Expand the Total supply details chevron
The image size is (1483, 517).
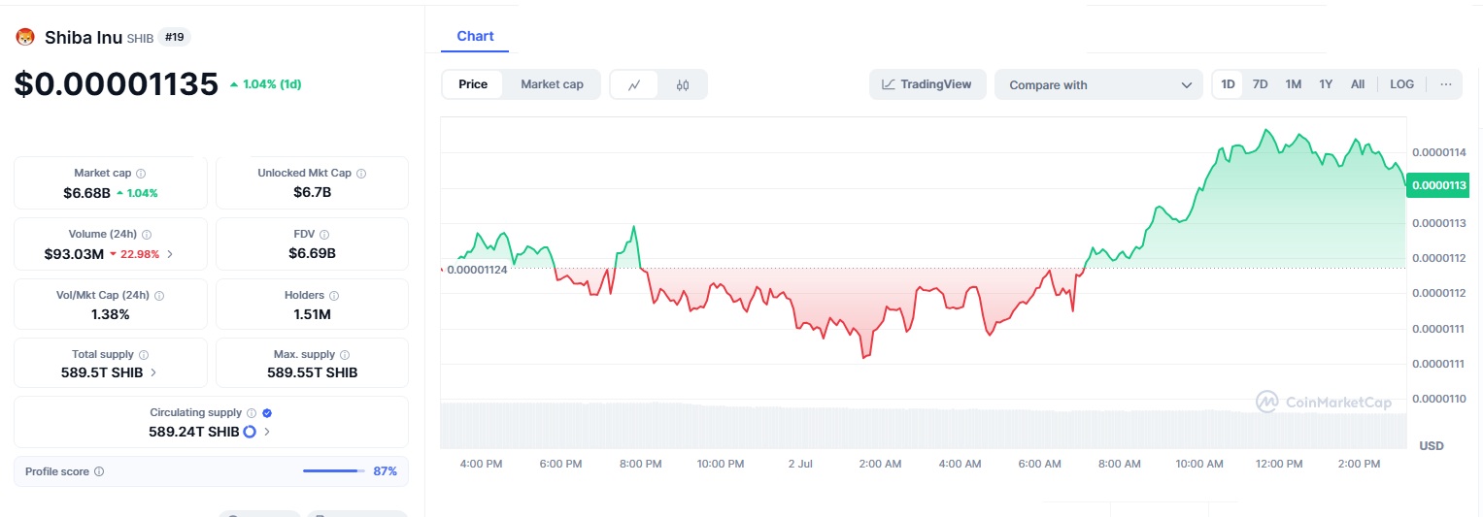click(153, 372)
